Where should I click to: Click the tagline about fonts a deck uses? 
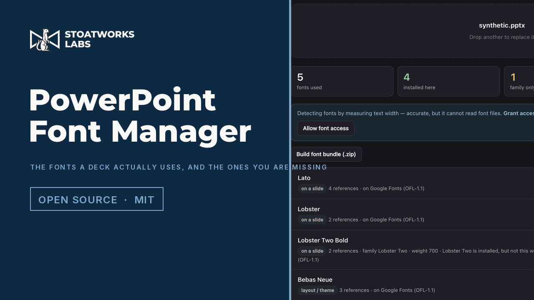[x=179, y=167]
